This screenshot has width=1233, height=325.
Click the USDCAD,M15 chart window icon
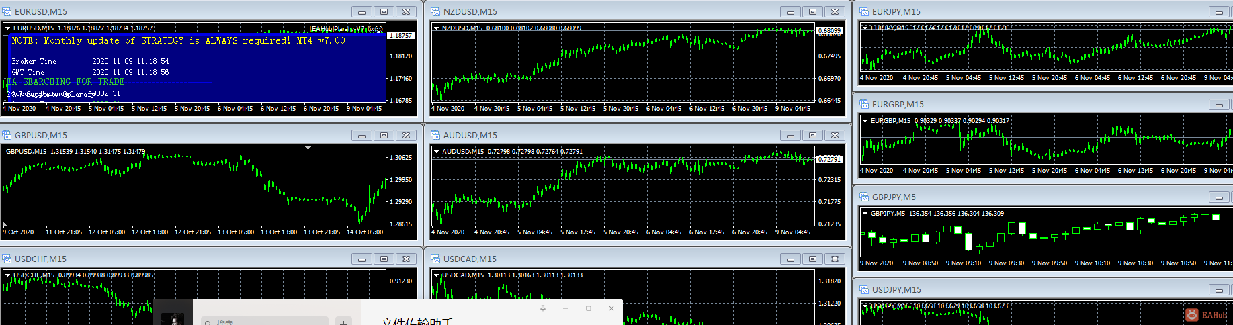(x=435, y=259)
